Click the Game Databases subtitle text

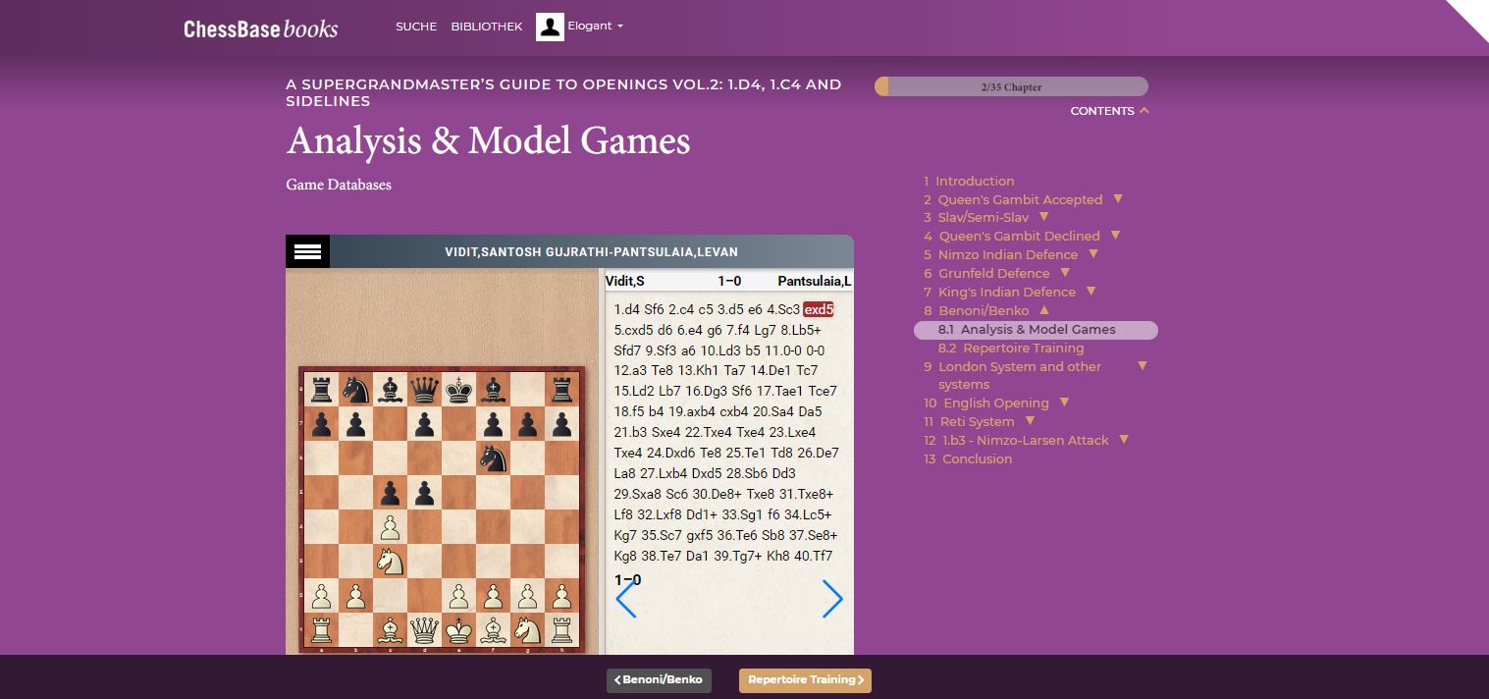point(339,185)
